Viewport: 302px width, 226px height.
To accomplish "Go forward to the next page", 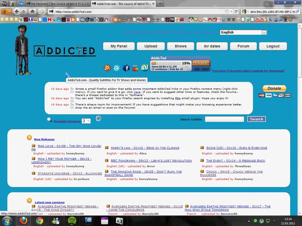I will coord(24,12).
